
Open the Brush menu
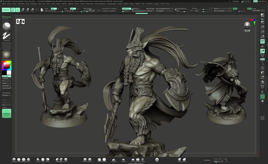coord(9,4)
